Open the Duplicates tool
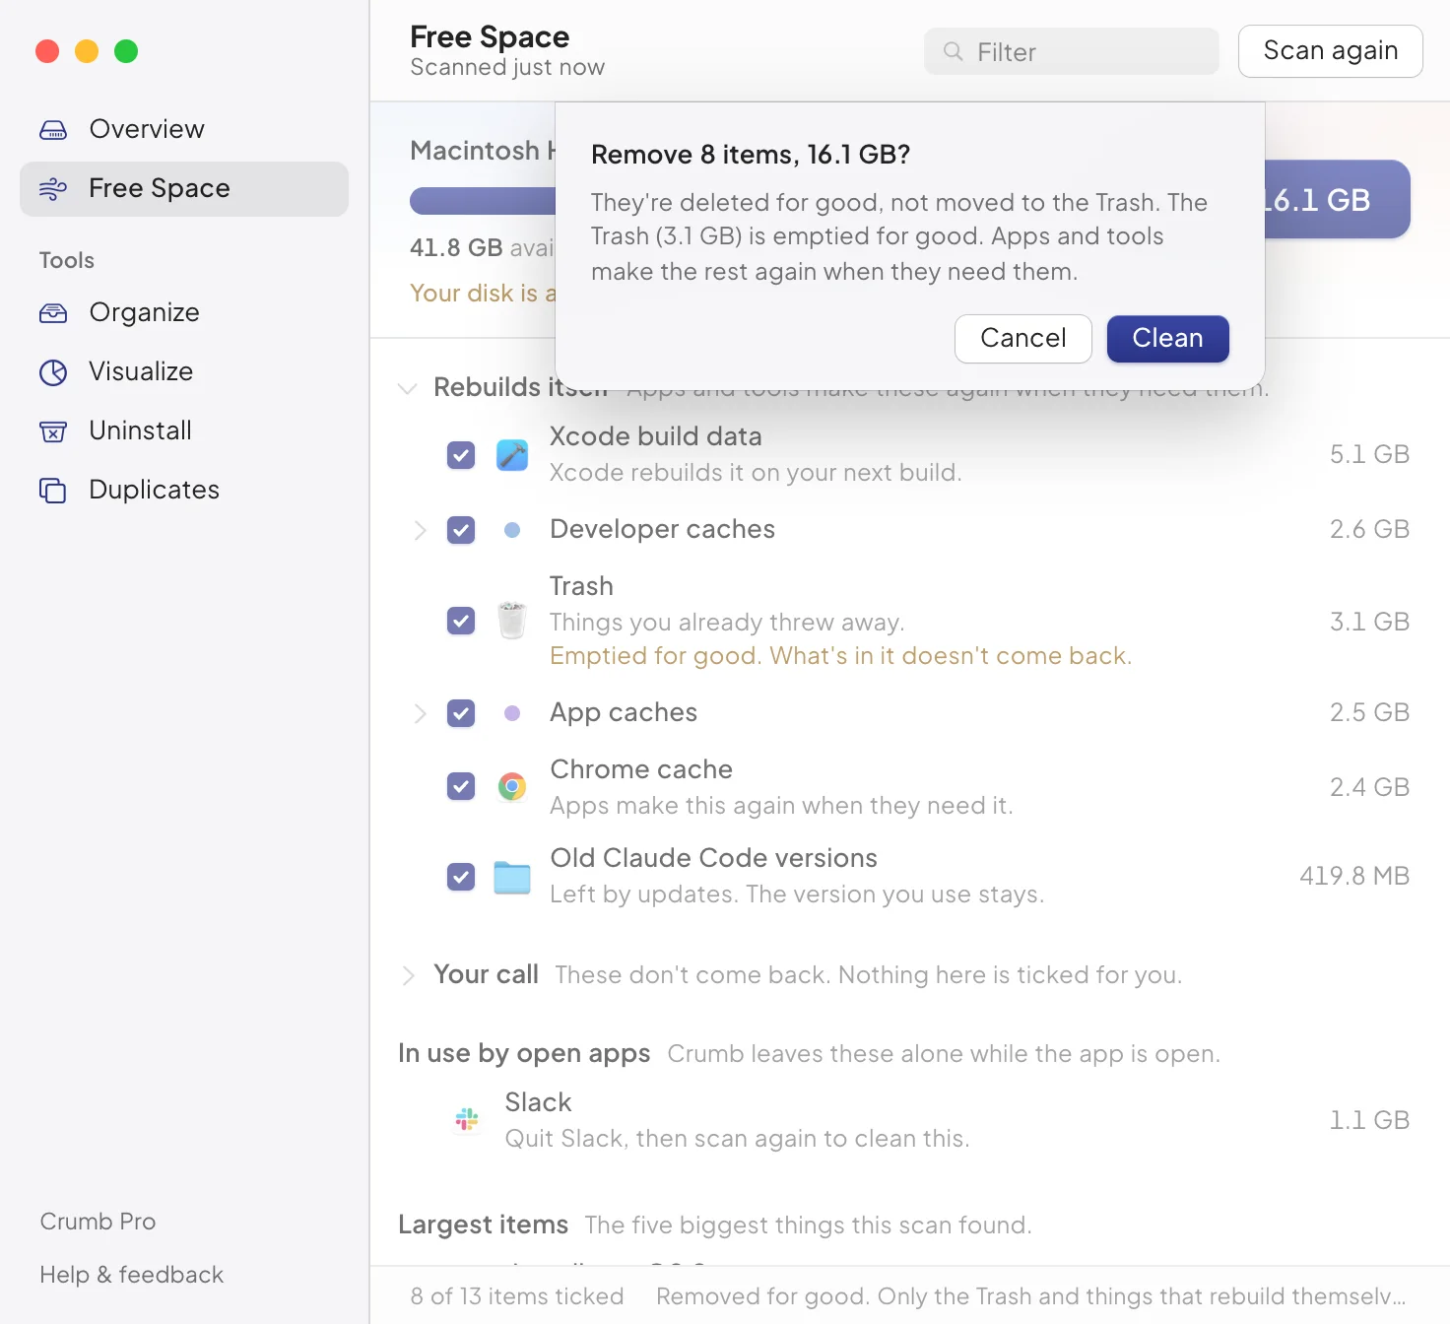1450x1324 pixels. 184,490
